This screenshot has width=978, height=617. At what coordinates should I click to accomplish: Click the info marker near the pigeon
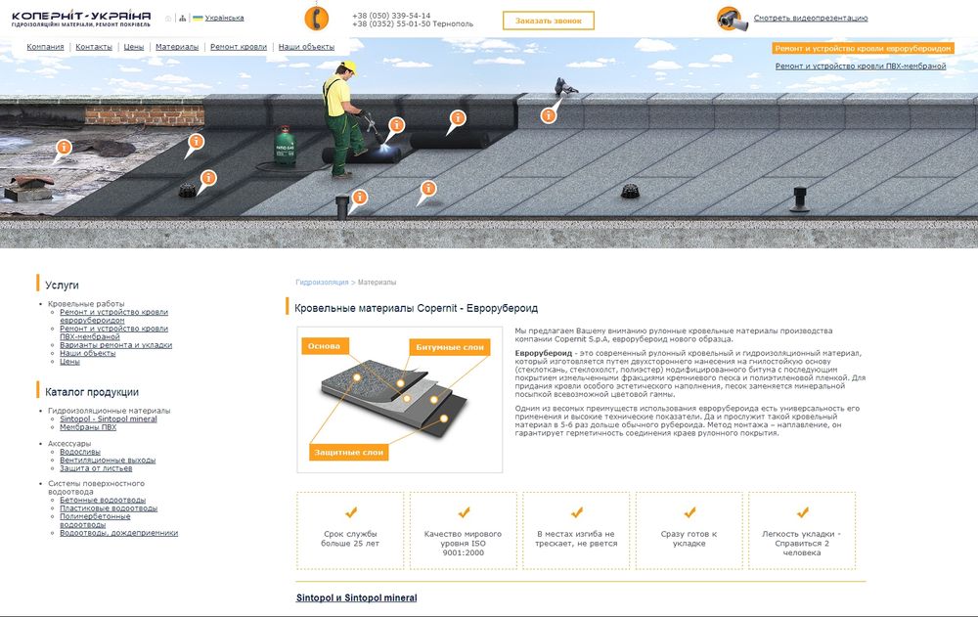[x=549, y=114]
